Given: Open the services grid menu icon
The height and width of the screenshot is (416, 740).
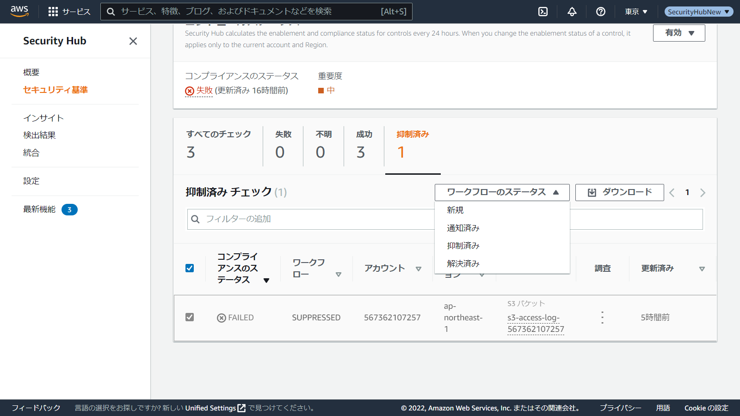Looking at the screenshot, I should pyautogui.click(x=53, y=12).
